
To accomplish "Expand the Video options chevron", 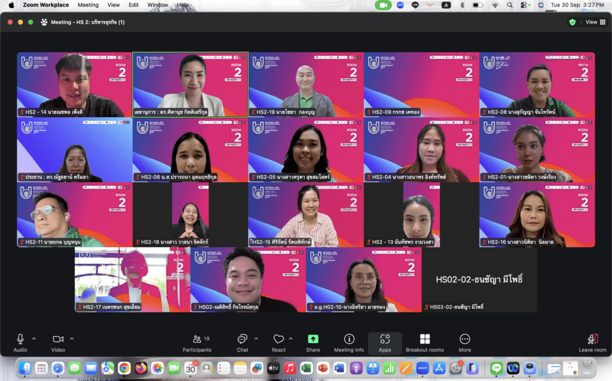I will [x=72, y=339].
